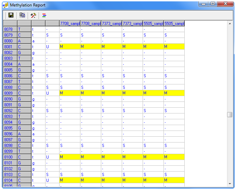
Task: Select row header 8102
Action: (10, 168)
